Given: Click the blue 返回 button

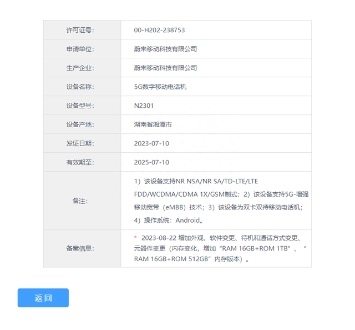Looking at the screenshot, I should pos(43,298).
